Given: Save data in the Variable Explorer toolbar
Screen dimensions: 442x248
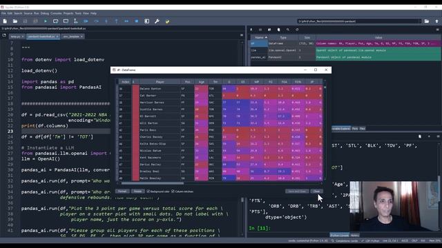Looking at the screenshot, I should tap(260, 30).
